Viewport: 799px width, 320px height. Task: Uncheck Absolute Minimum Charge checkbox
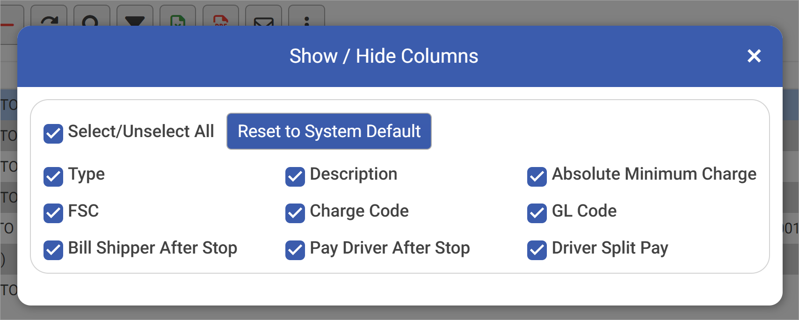click(537, 176)
